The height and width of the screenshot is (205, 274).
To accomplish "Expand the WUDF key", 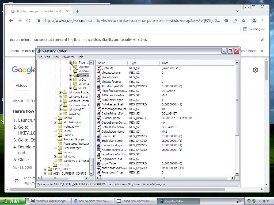I will [x=70, y=88].
